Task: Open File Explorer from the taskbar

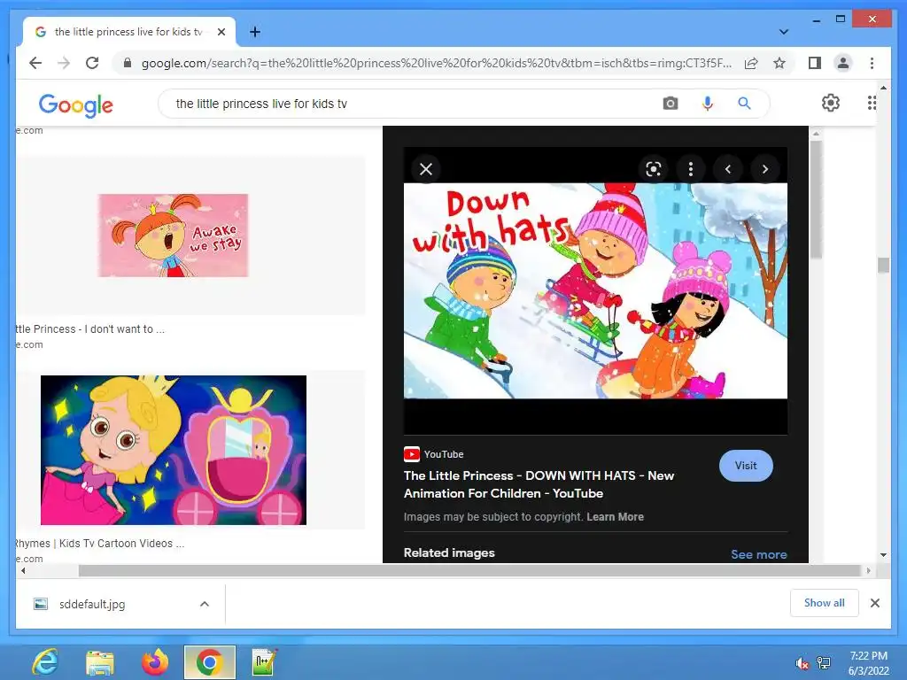Action: pos(100,662)
